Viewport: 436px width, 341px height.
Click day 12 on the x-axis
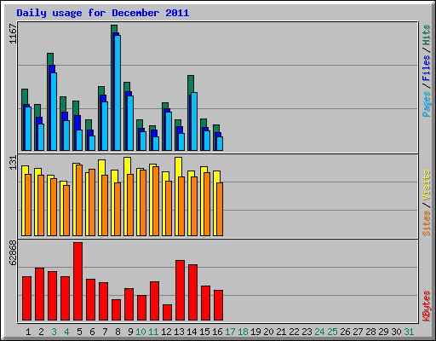[166, 332]
